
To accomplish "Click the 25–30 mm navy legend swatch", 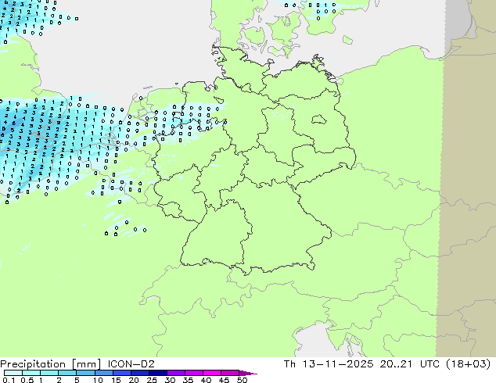I will [x=157, y=373].
